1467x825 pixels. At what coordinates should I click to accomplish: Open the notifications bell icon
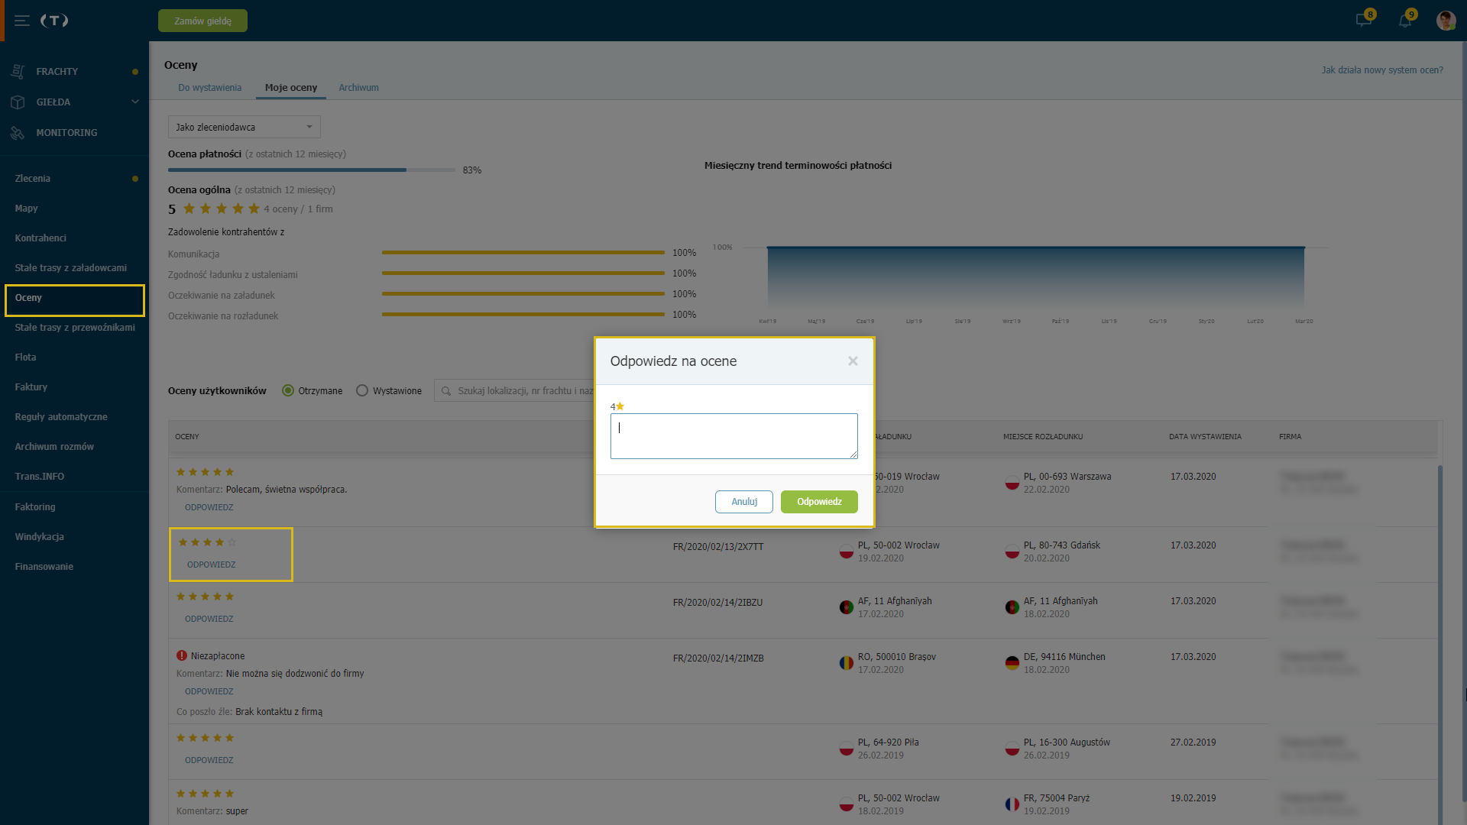[1404, 21]
